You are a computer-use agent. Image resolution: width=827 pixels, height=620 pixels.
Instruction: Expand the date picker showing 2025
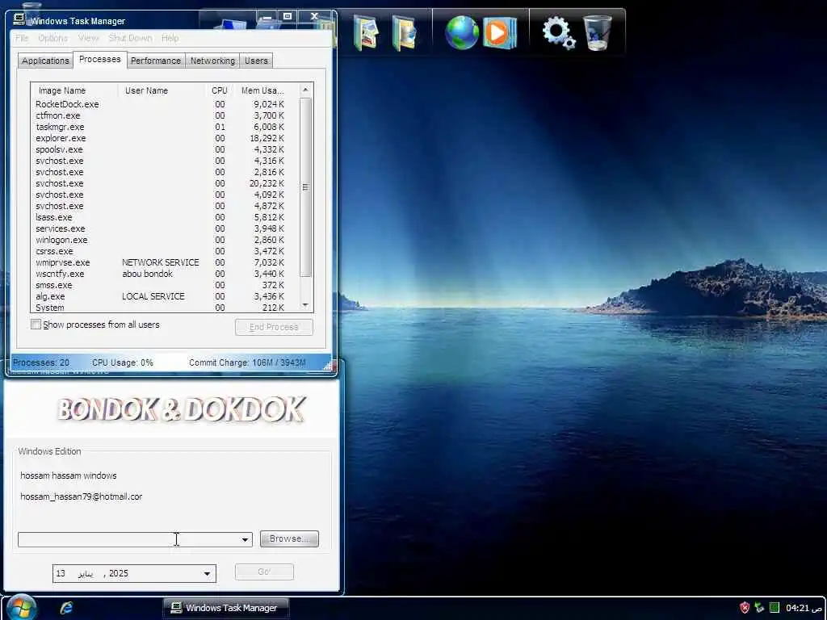coord(207,574)
